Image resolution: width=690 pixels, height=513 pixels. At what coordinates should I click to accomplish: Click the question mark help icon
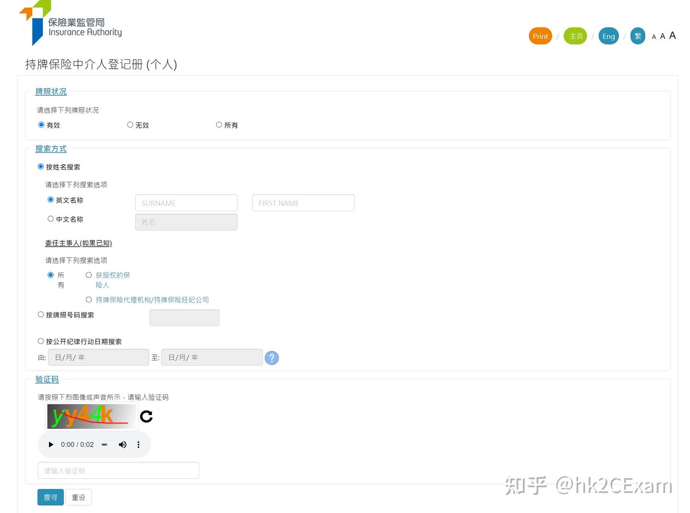[x=272, y=358]
